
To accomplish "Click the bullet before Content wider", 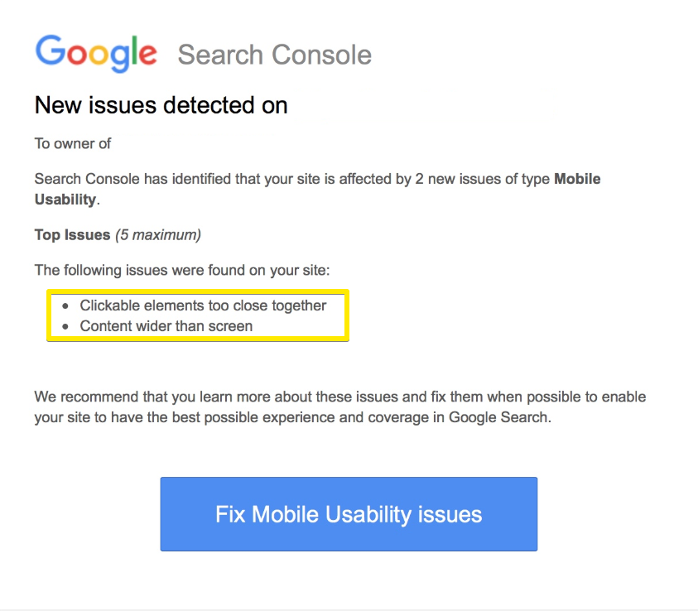I will coord(65,327).
